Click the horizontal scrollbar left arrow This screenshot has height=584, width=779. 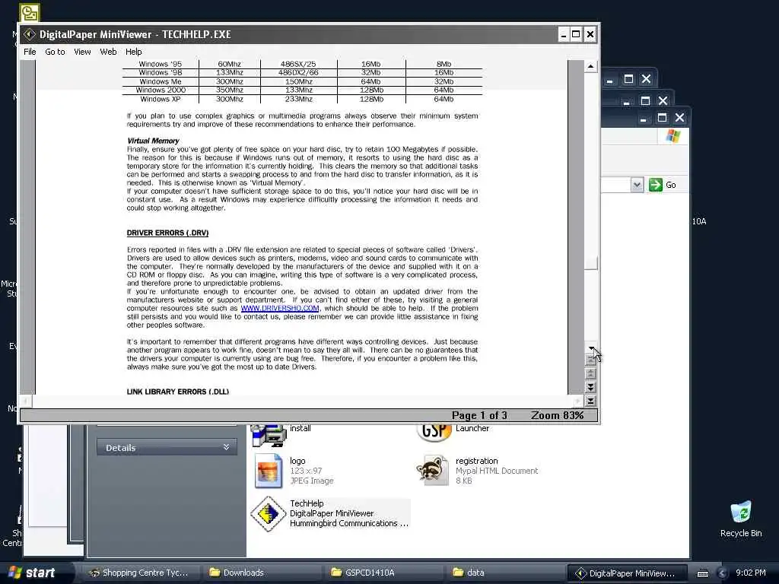click(x=26, y=401)
